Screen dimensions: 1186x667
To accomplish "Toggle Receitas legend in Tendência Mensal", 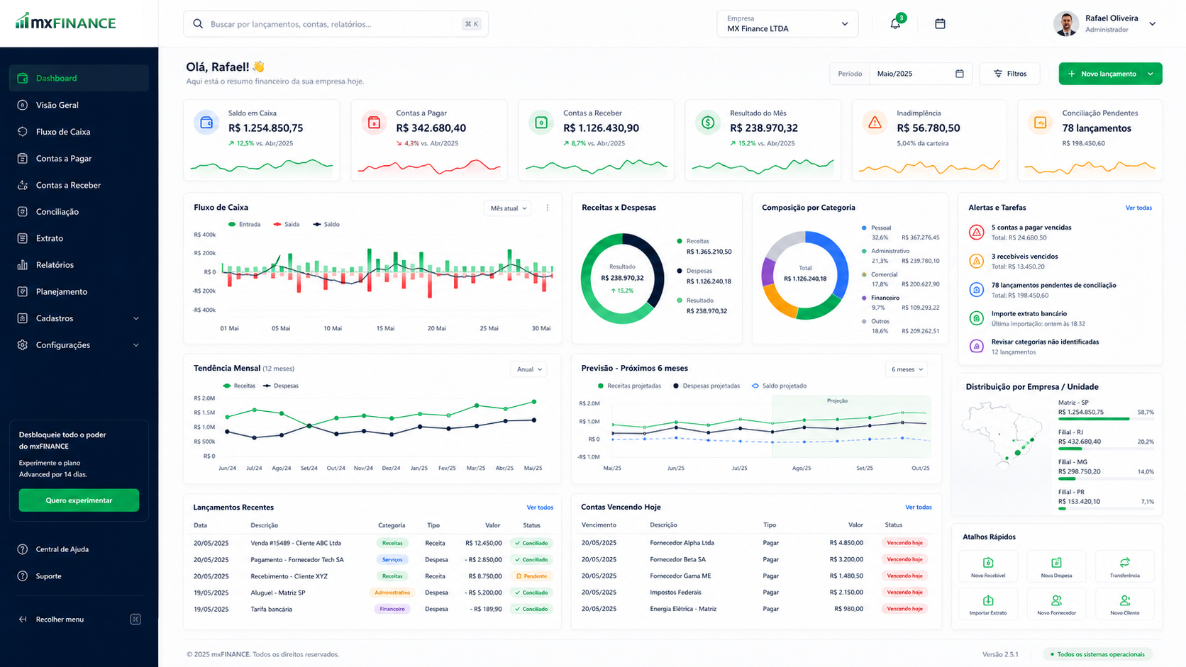I will point(239,386).
